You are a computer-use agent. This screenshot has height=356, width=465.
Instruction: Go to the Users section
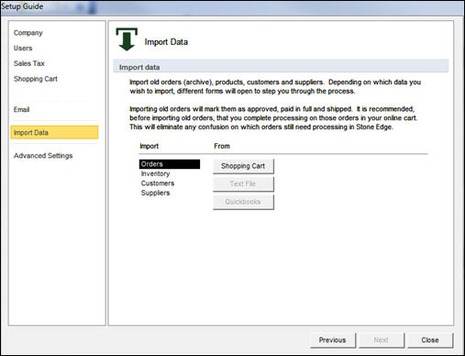tap(23, 48)
